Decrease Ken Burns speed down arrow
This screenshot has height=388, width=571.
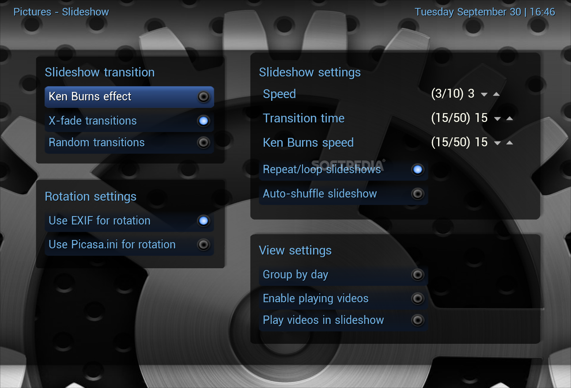[498, 143]
